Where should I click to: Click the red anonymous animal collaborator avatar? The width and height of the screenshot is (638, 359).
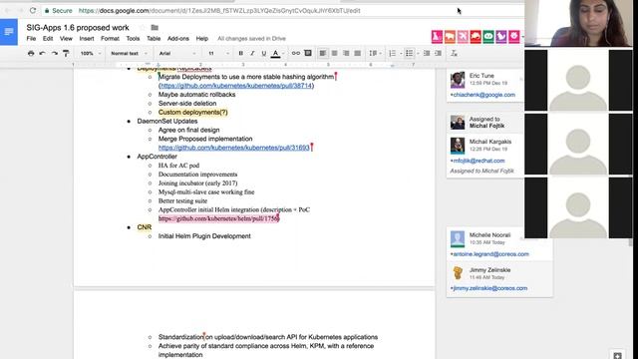click(x=476, y=37)
